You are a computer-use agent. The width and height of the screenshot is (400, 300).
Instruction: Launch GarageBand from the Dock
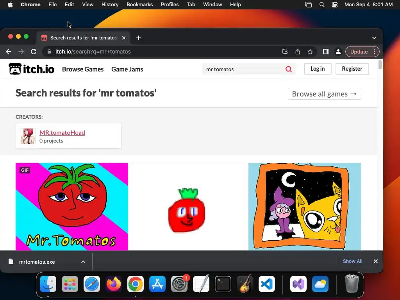pos(245,284)
